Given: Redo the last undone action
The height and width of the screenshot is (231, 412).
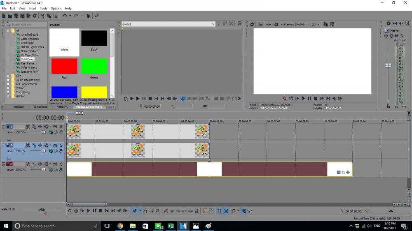Looking at the screenshot, I should click(x=76, y=16).
